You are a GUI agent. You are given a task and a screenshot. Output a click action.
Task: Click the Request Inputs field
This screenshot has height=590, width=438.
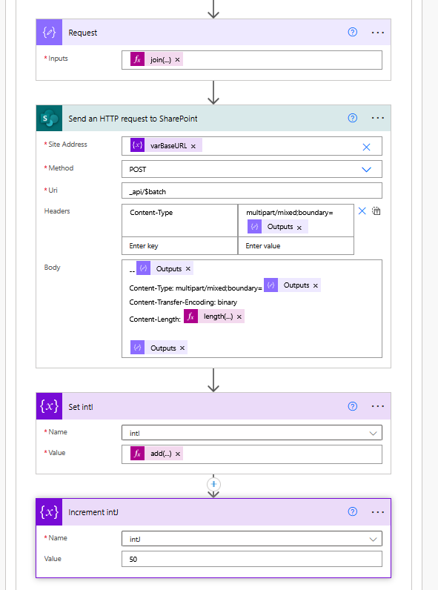click(252, 60)
